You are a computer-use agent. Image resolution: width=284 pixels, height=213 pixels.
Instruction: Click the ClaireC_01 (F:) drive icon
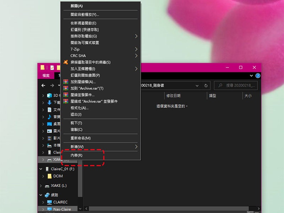(47, 169)
